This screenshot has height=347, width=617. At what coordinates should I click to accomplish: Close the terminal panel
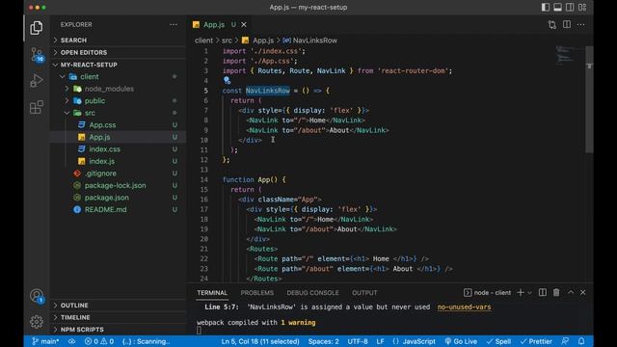tap(582, 292)
